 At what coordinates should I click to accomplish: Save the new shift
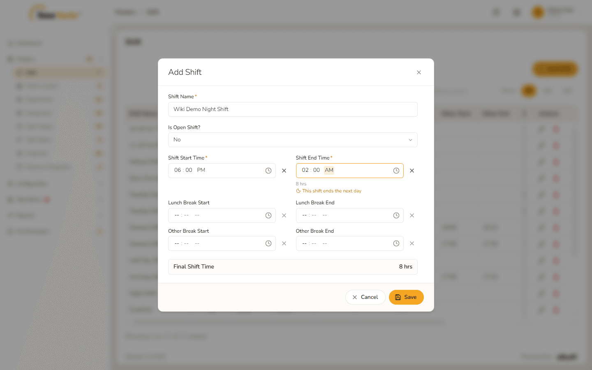click(406, 297)
